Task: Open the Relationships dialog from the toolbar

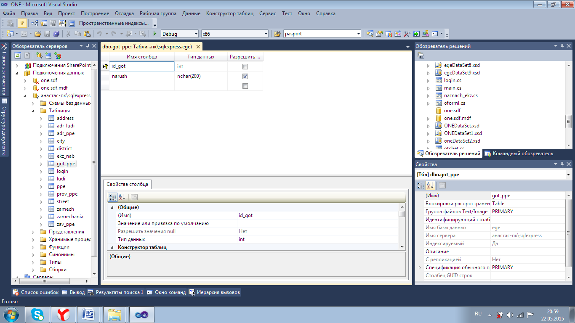Action: pyautogui.click(x=34, y=23)
